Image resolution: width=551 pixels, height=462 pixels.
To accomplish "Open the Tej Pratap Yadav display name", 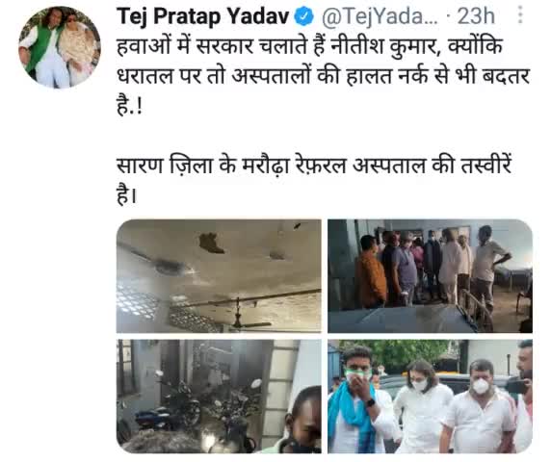I will (x=202, y=17).
